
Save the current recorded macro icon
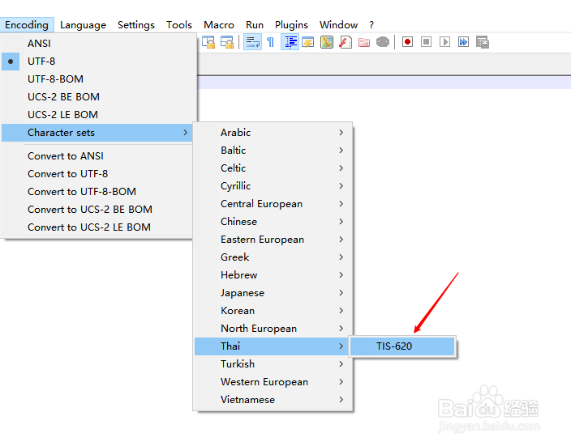(x=482, y=42)
